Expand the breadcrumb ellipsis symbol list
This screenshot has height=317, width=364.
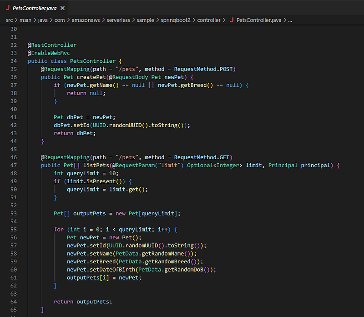(290, 20)
